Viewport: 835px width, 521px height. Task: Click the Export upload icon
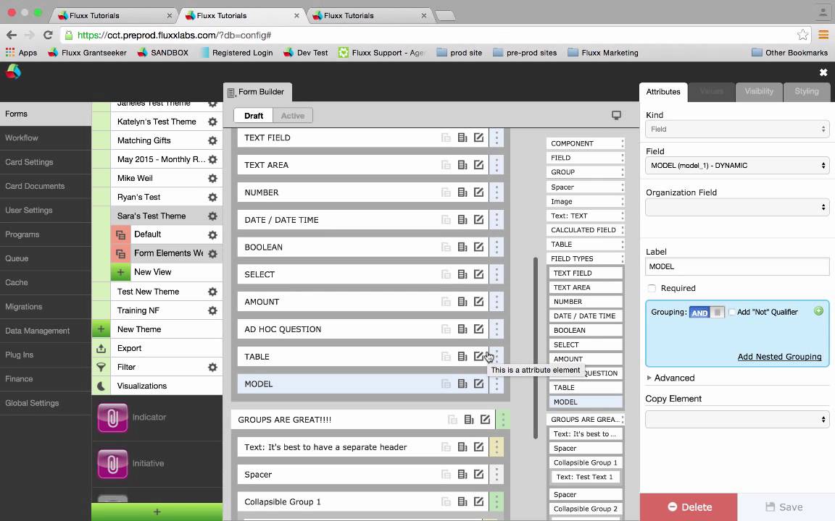(x=101, y=348)
